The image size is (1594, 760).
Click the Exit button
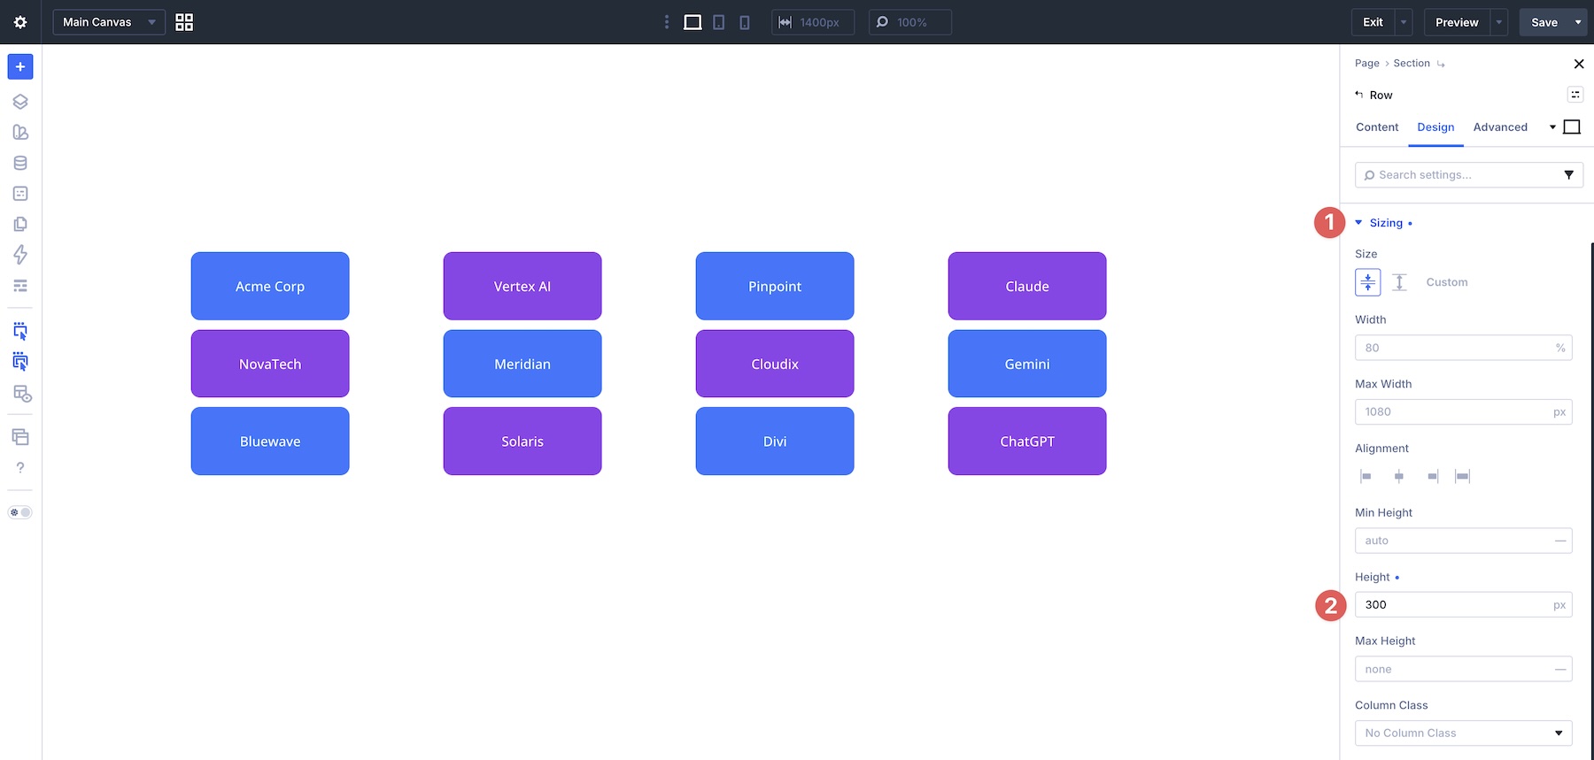[x=1373, y=22]
